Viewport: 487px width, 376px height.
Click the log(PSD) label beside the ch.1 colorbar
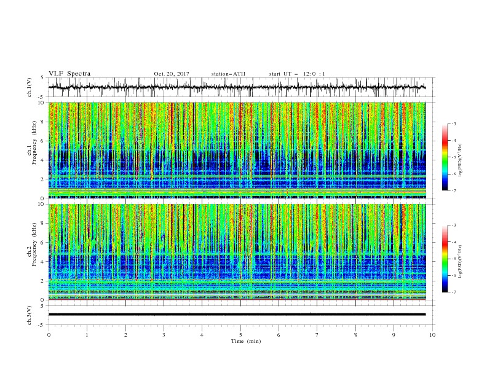461,160
